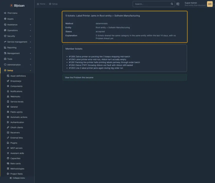Click the Management icon in sidebar
This screenshot has height=183, width=215.
[x=5, y=53]
